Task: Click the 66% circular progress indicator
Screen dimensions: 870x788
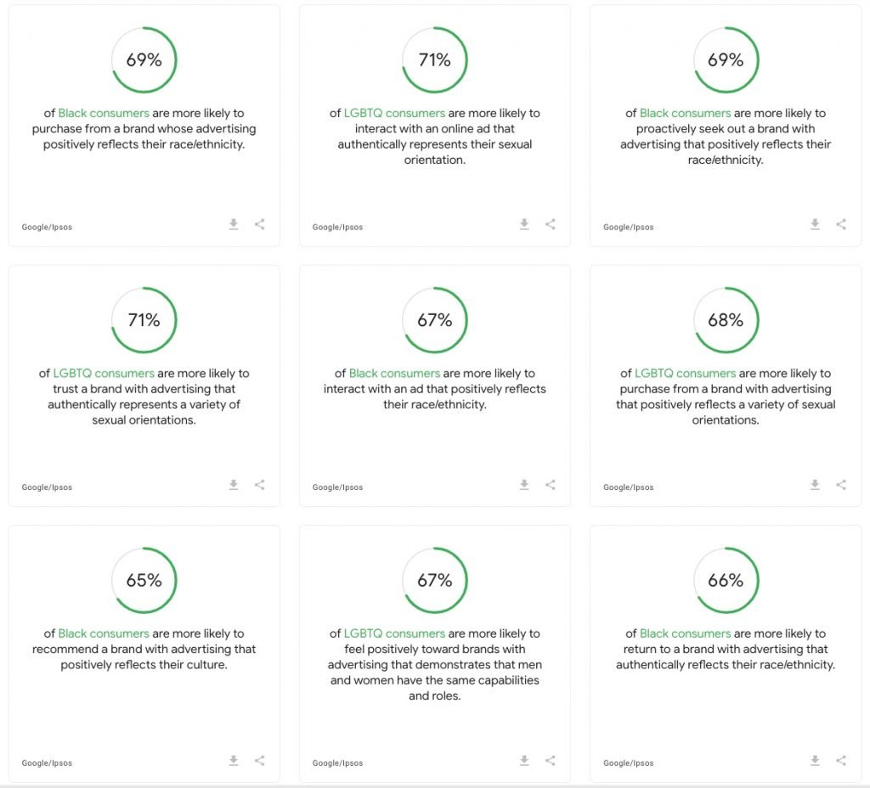Action: click(726, 580)
